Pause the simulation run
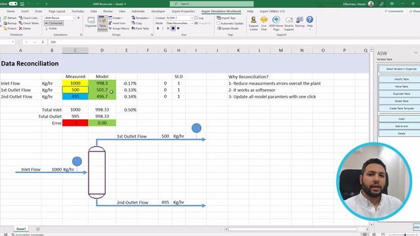This screenshot has width=420, height=236. pyautogui.click(x=168, y=28)
